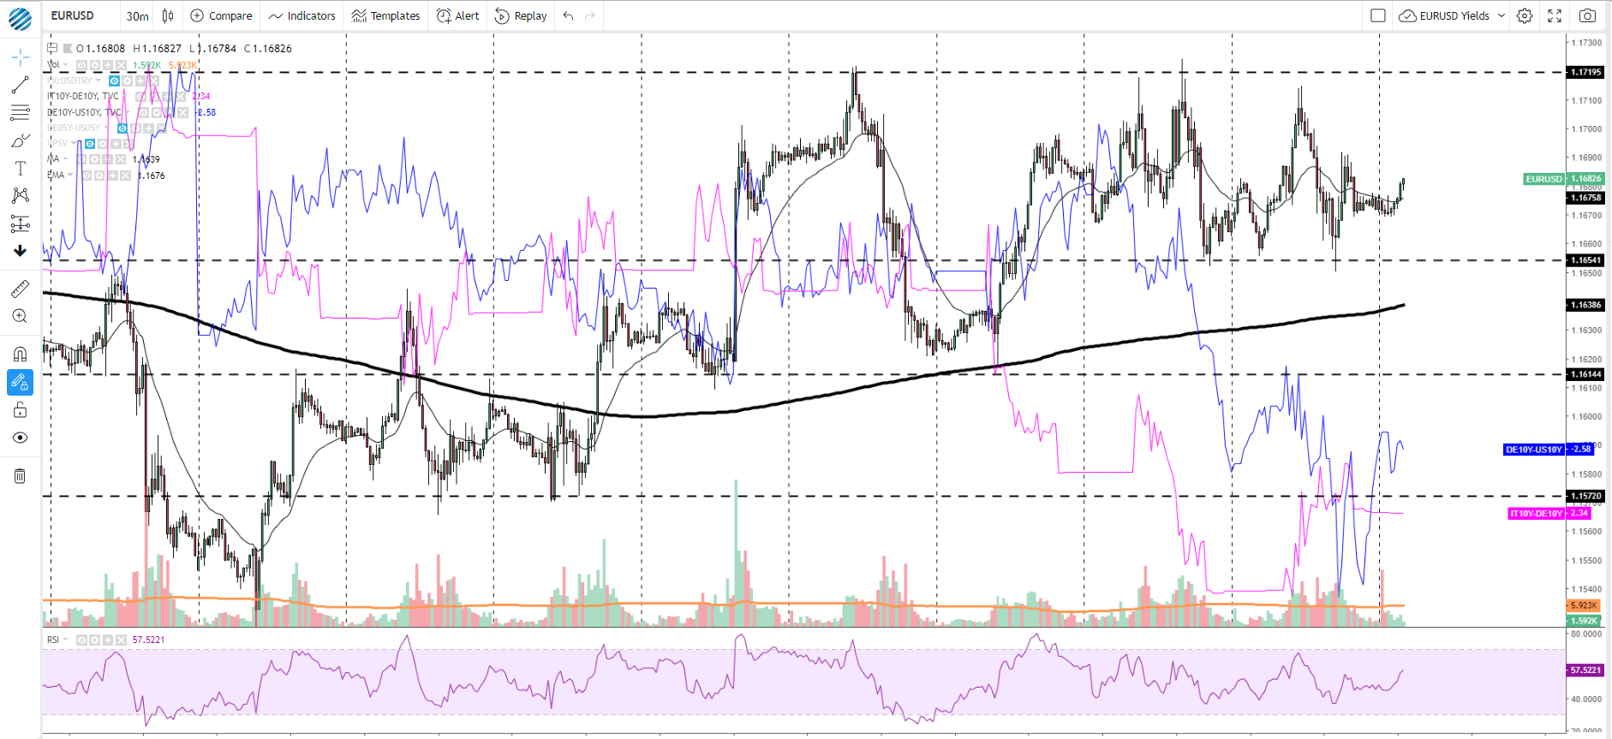Activate the zoom in tool

(x=21, y=316)
